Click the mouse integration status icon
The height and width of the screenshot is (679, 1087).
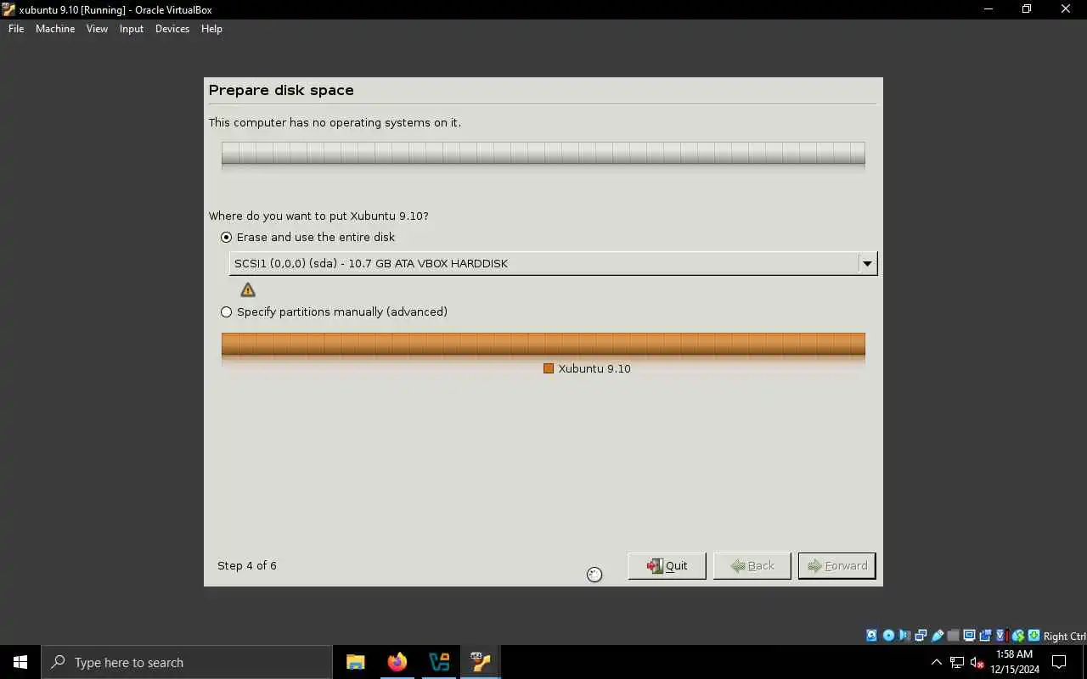pos(1018,636)
